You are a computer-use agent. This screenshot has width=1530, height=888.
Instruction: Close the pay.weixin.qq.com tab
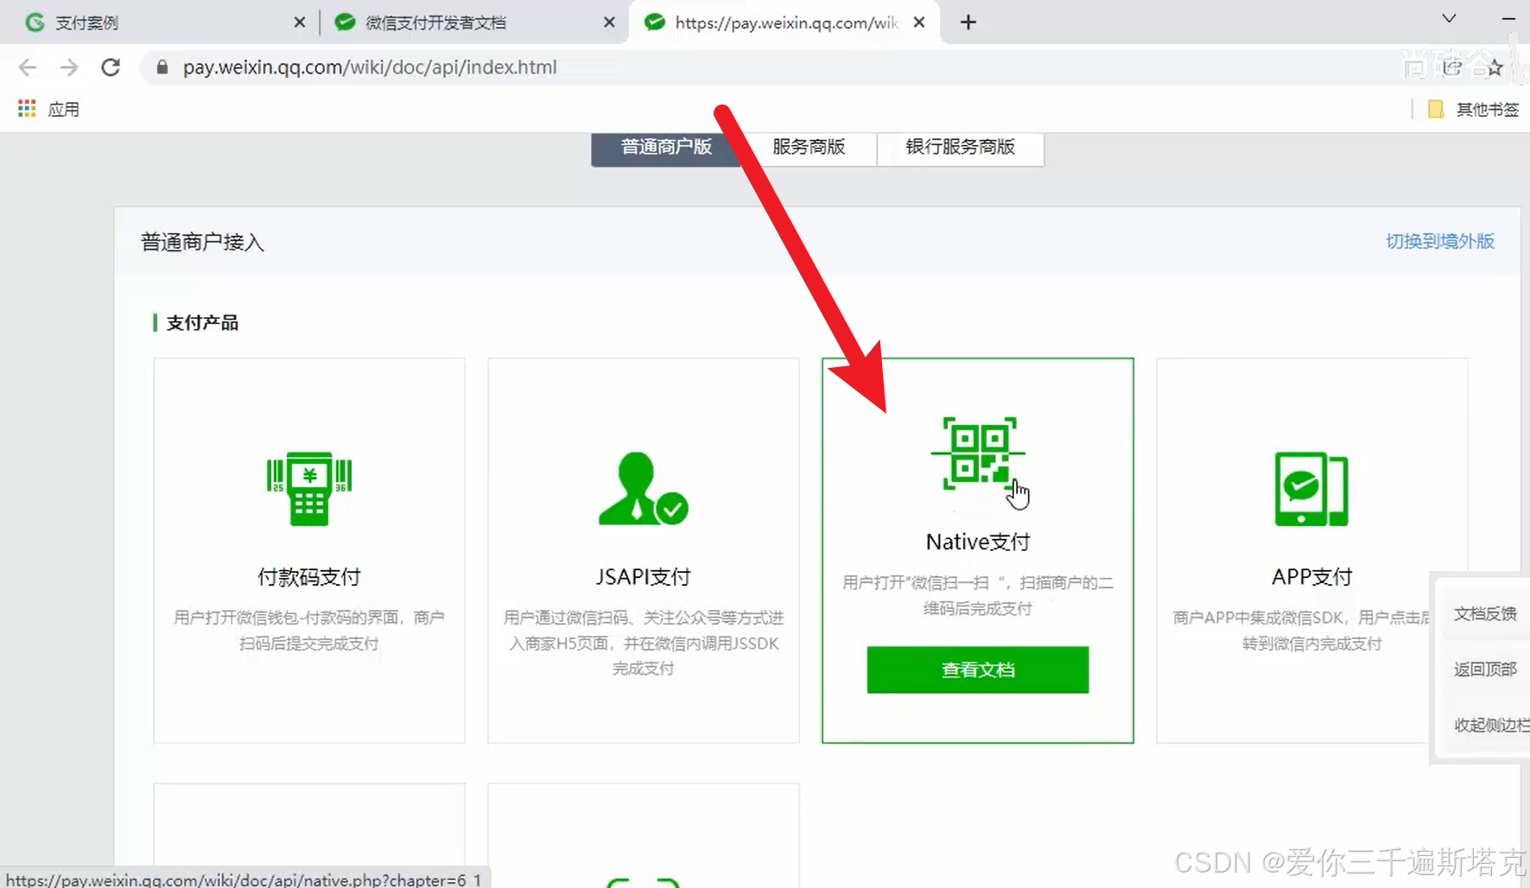point(919,22)
